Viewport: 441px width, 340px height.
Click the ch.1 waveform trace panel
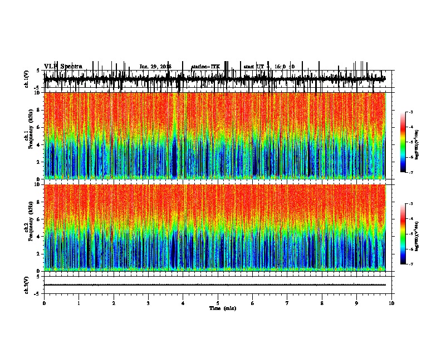click(218, 79)
